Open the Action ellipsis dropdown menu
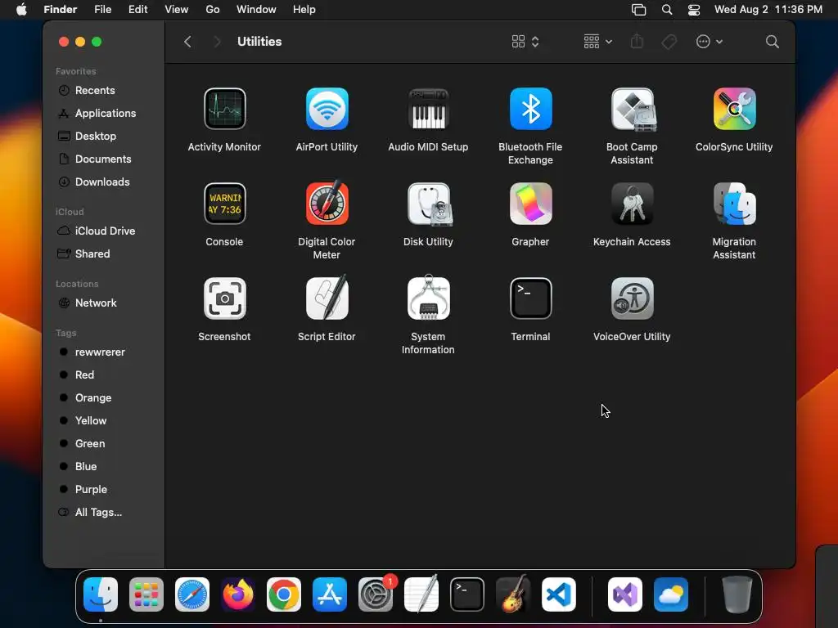 (x=710, y=42)
